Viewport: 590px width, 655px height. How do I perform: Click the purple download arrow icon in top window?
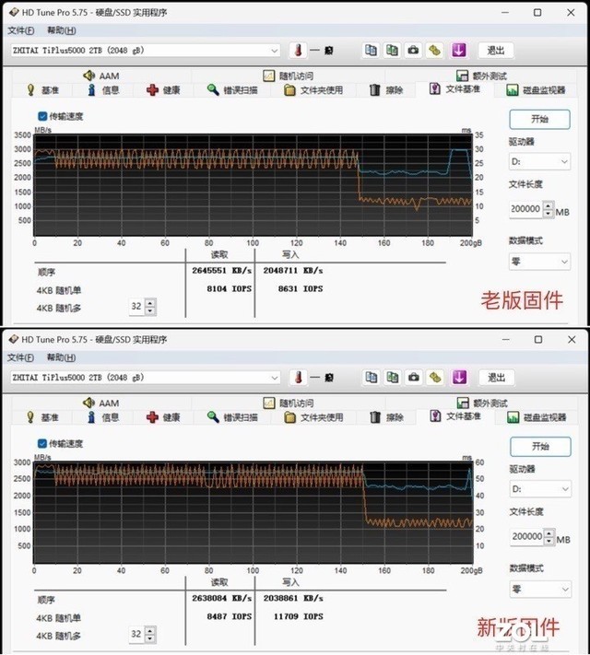coord(458,51)
